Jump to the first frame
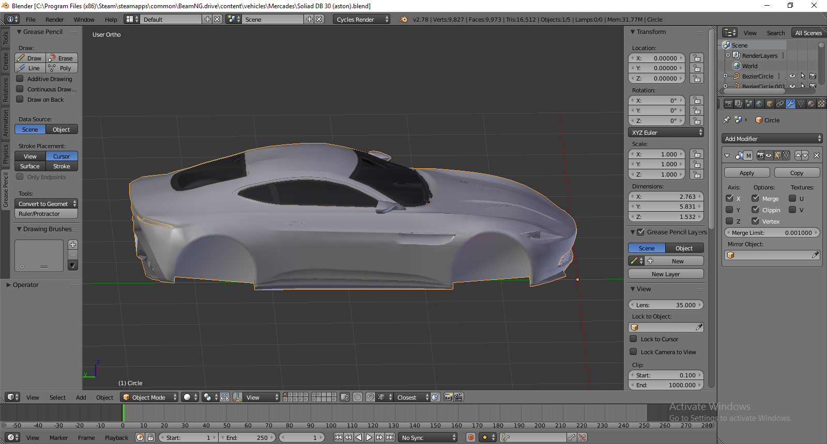Screen dimensions: 827x444 coord(338,437)
